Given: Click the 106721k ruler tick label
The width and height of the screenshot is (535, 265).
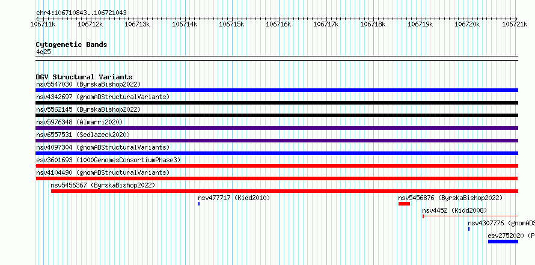Looking at the screenshot, I should [514, 24].
